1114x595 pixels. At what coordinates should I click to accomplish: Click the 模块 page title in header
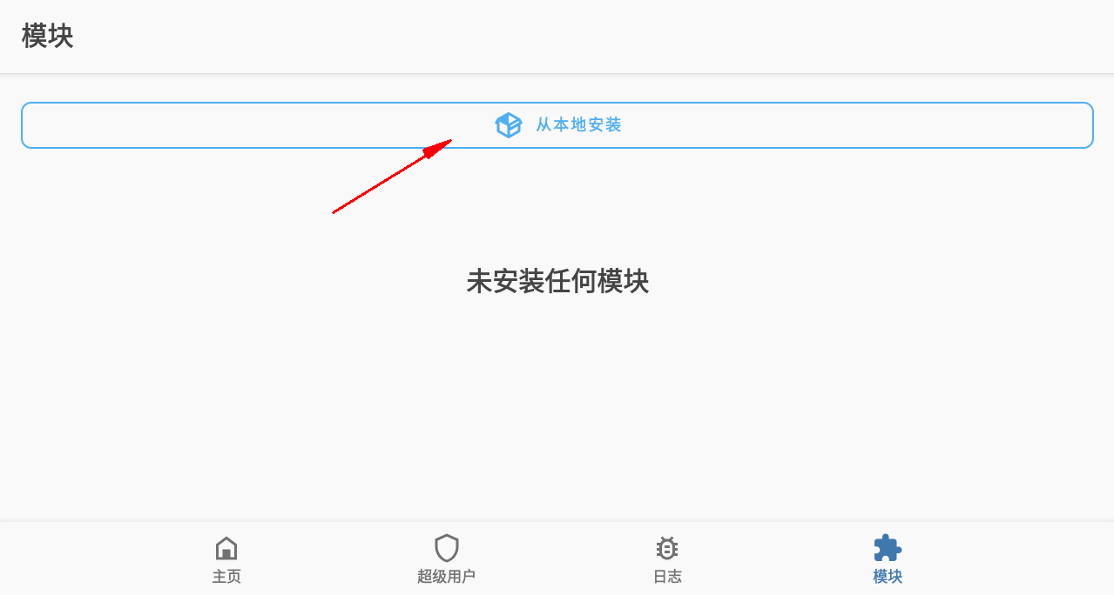(x=48, y=37)
